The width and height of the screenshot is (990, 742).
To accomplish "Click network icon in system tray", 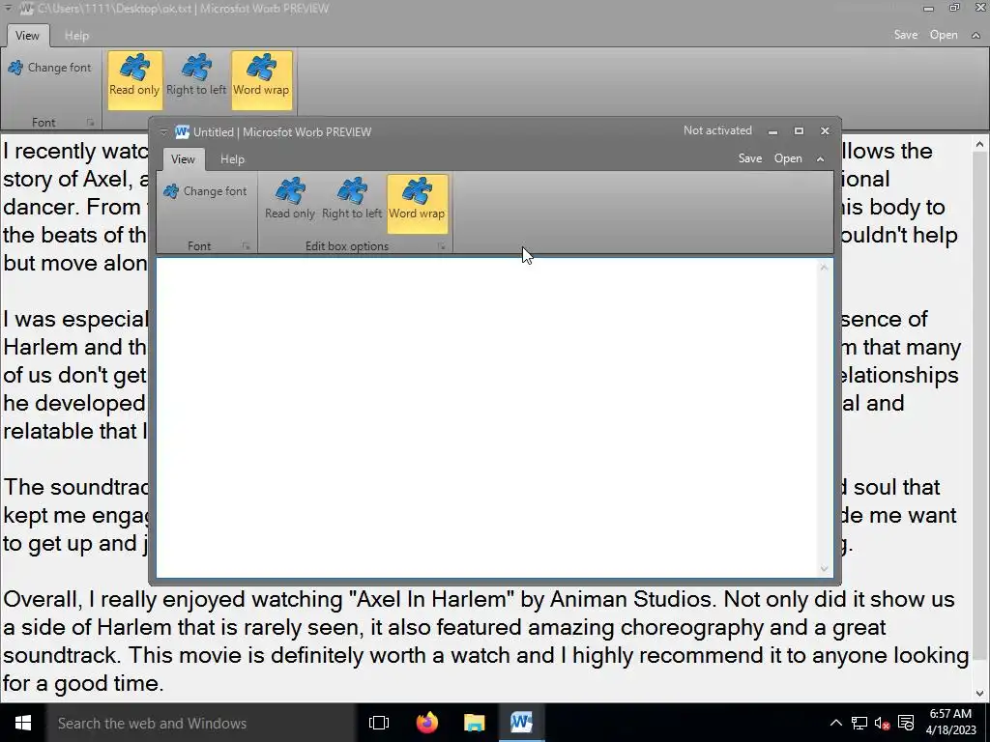I will (x=859, y=723).
